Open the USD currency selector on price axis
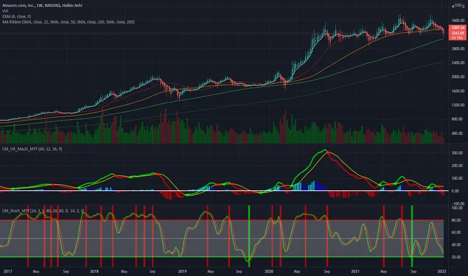 pos(458,5)
